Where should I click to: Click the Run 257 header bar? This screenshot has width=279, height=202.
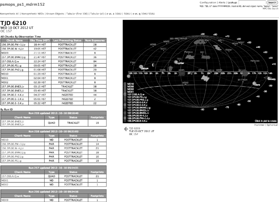[x=53, y=168]
